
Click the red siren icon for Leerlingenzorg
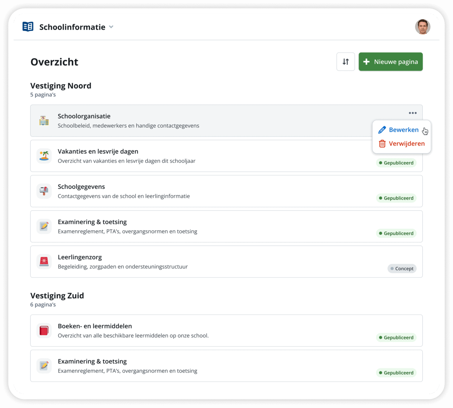44,262
